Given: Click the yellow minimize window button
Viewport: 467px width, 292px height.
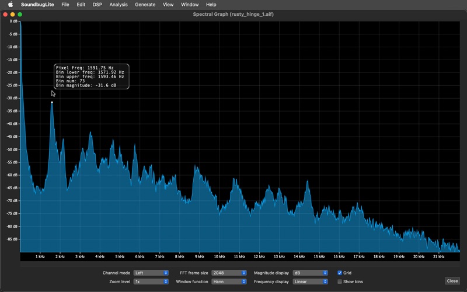Looking at the screenshot, I should click(x=12, y=14).
